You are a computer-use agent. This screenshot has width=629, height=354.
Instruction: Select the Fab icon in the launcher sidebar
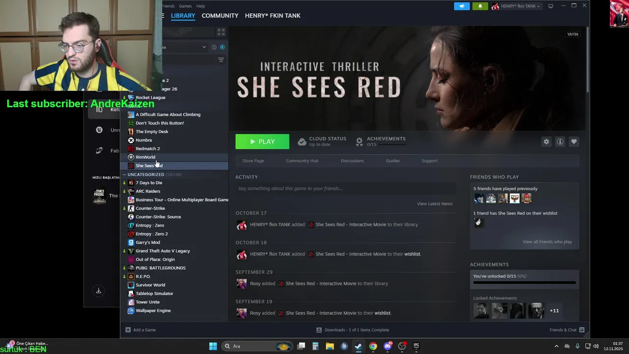tap(99, 150)
